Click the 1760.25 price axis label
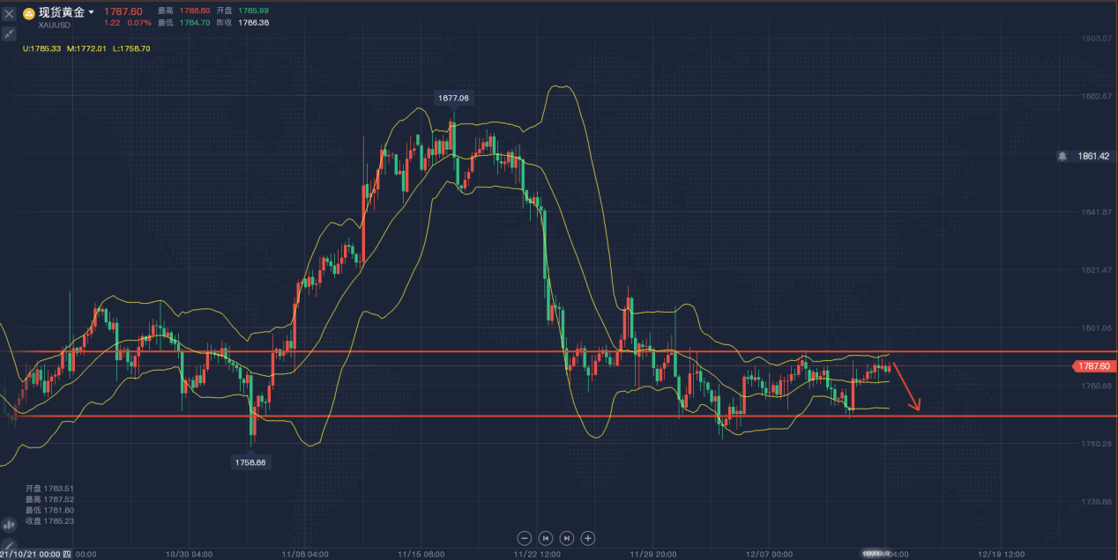The width and height of the screenshot is (1118, 560). (x=1097, y=444)
